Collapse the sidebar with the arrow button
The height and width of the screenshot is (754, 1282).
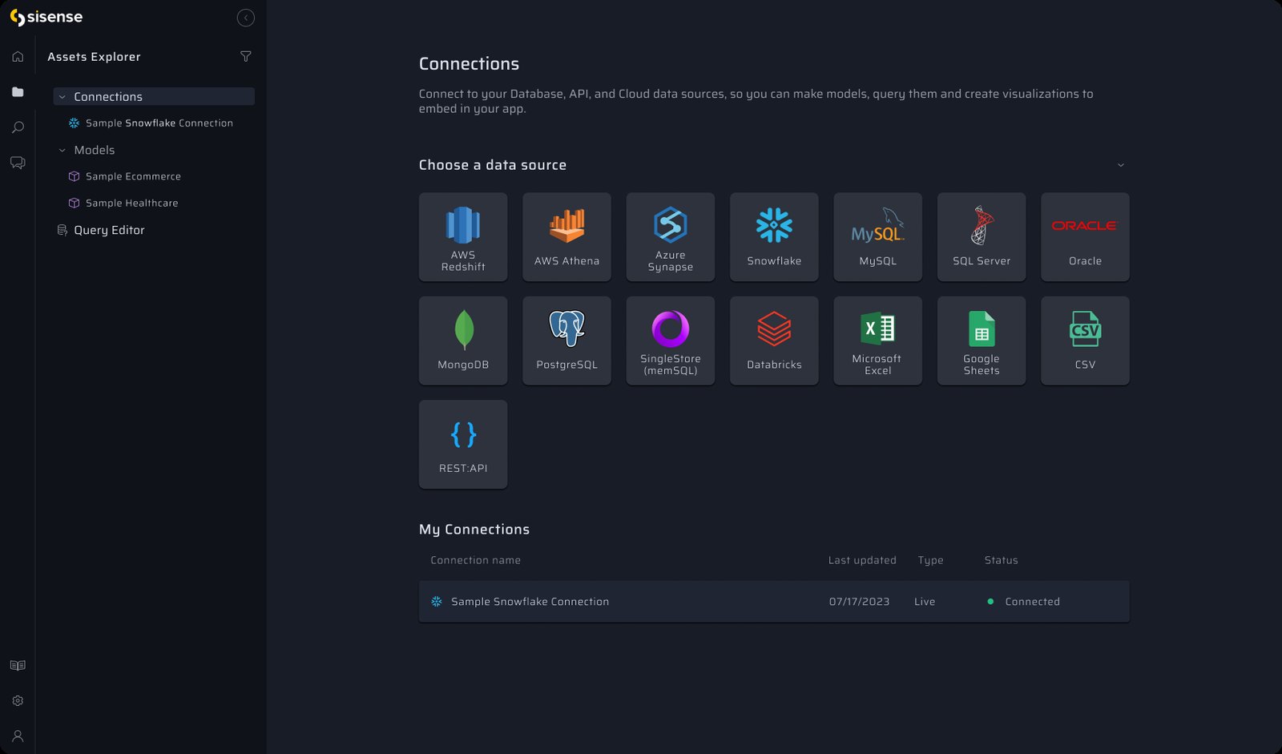coord(246,18)
